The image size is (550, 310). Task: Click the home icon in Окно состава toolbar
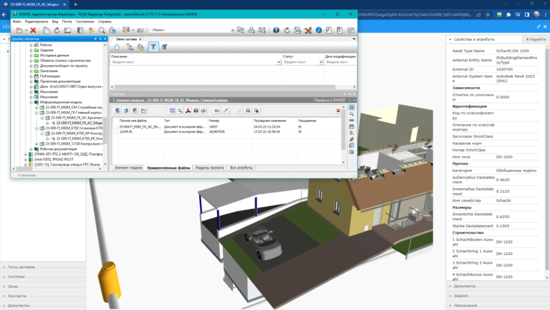pos(117,47)
